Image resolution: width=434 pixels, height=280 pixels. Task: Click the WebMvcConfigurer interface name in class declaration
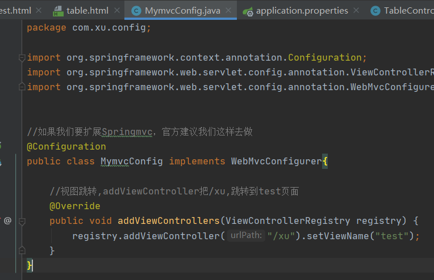pos(276,162)
